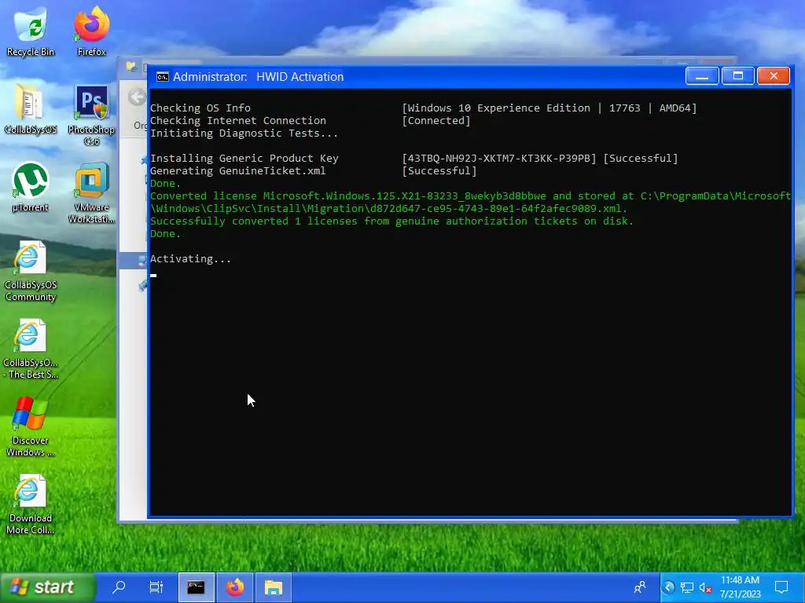The height and width of the screenshot is (603, 805).
Task: Open File Explorer from the taskbar
Action: tap(274, 587)
